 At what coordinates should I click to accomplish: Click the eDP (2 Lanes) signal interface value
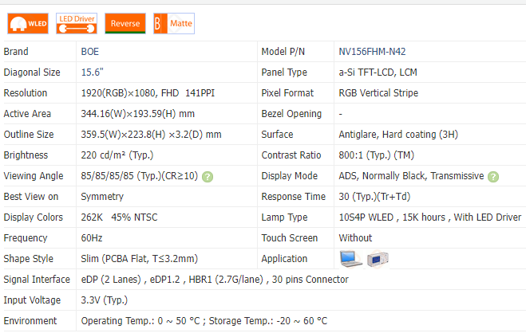tap(215, 280)
